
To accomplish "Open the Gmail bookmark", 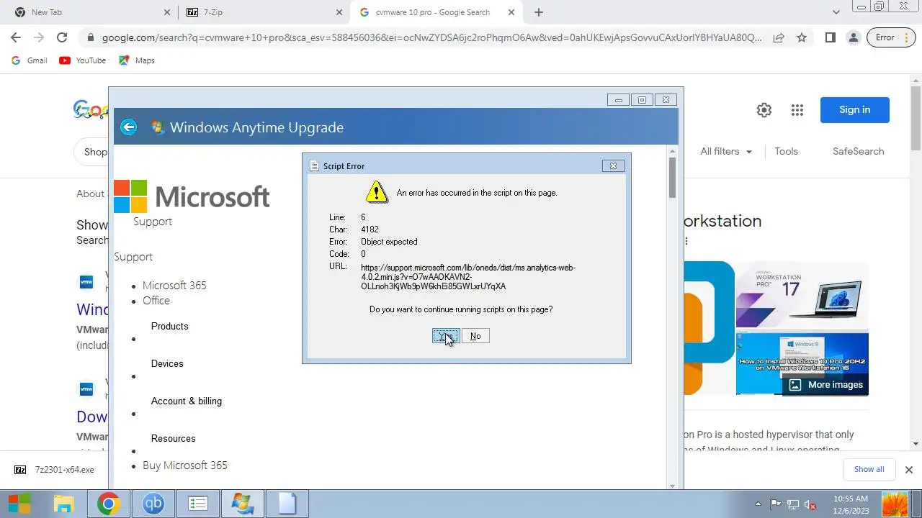I will (x=30, y=60).
